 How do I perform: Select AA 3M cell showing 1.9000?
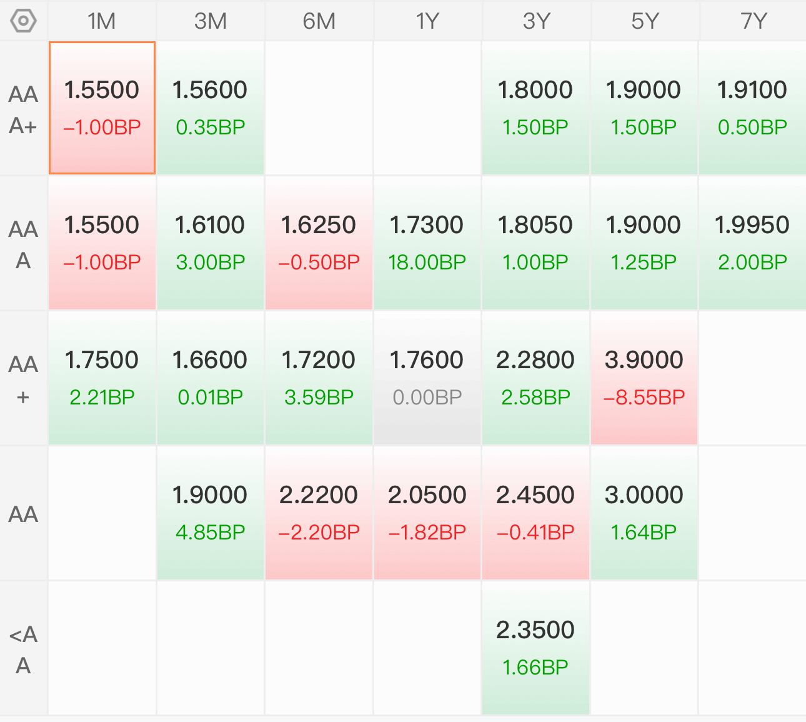(211, 513)
